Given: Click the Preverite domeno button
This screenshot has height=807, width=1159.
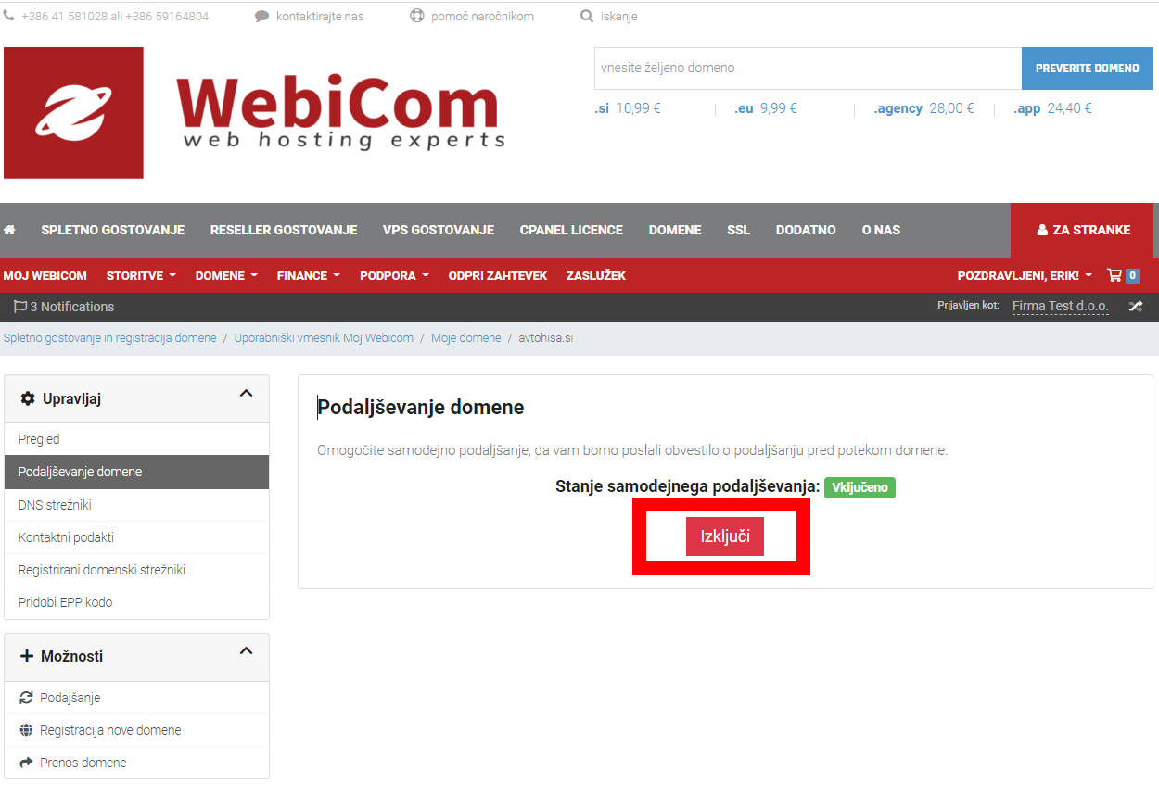Looking at the screenshot, I should point(1088,69).
